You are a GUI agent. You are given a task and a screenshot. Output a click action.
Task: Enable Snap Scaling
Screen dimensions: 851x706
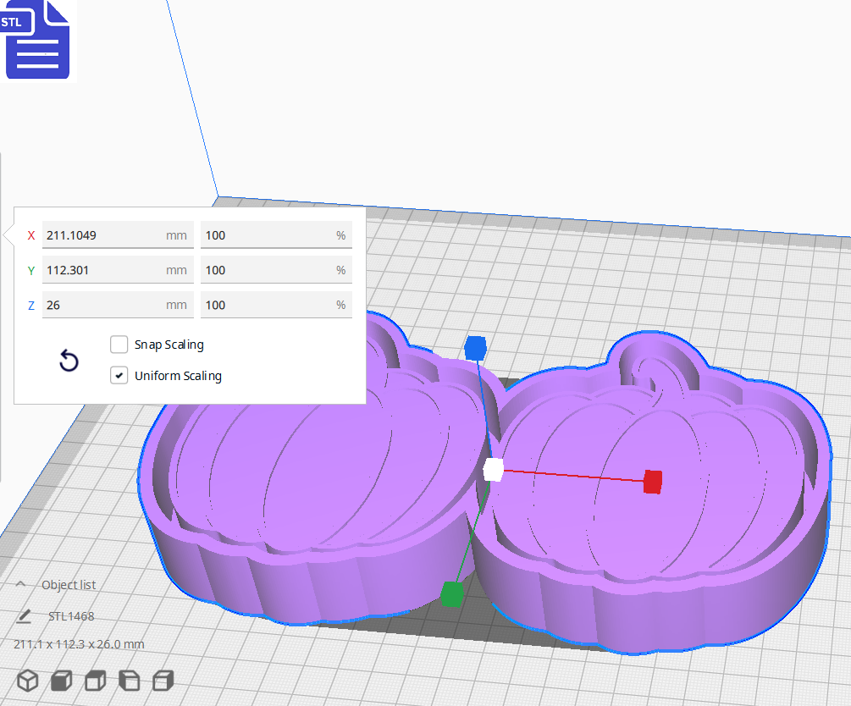[119, 345]
